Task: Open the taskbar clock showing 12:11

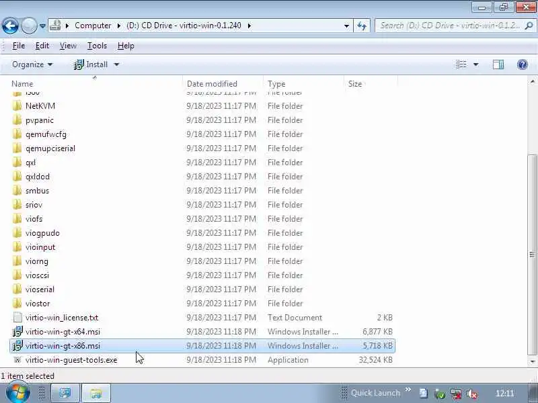Action: point(505,394)
